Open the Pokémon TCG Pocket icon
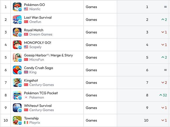This screenshot has width=170, height=127. (x=17, y=95)
